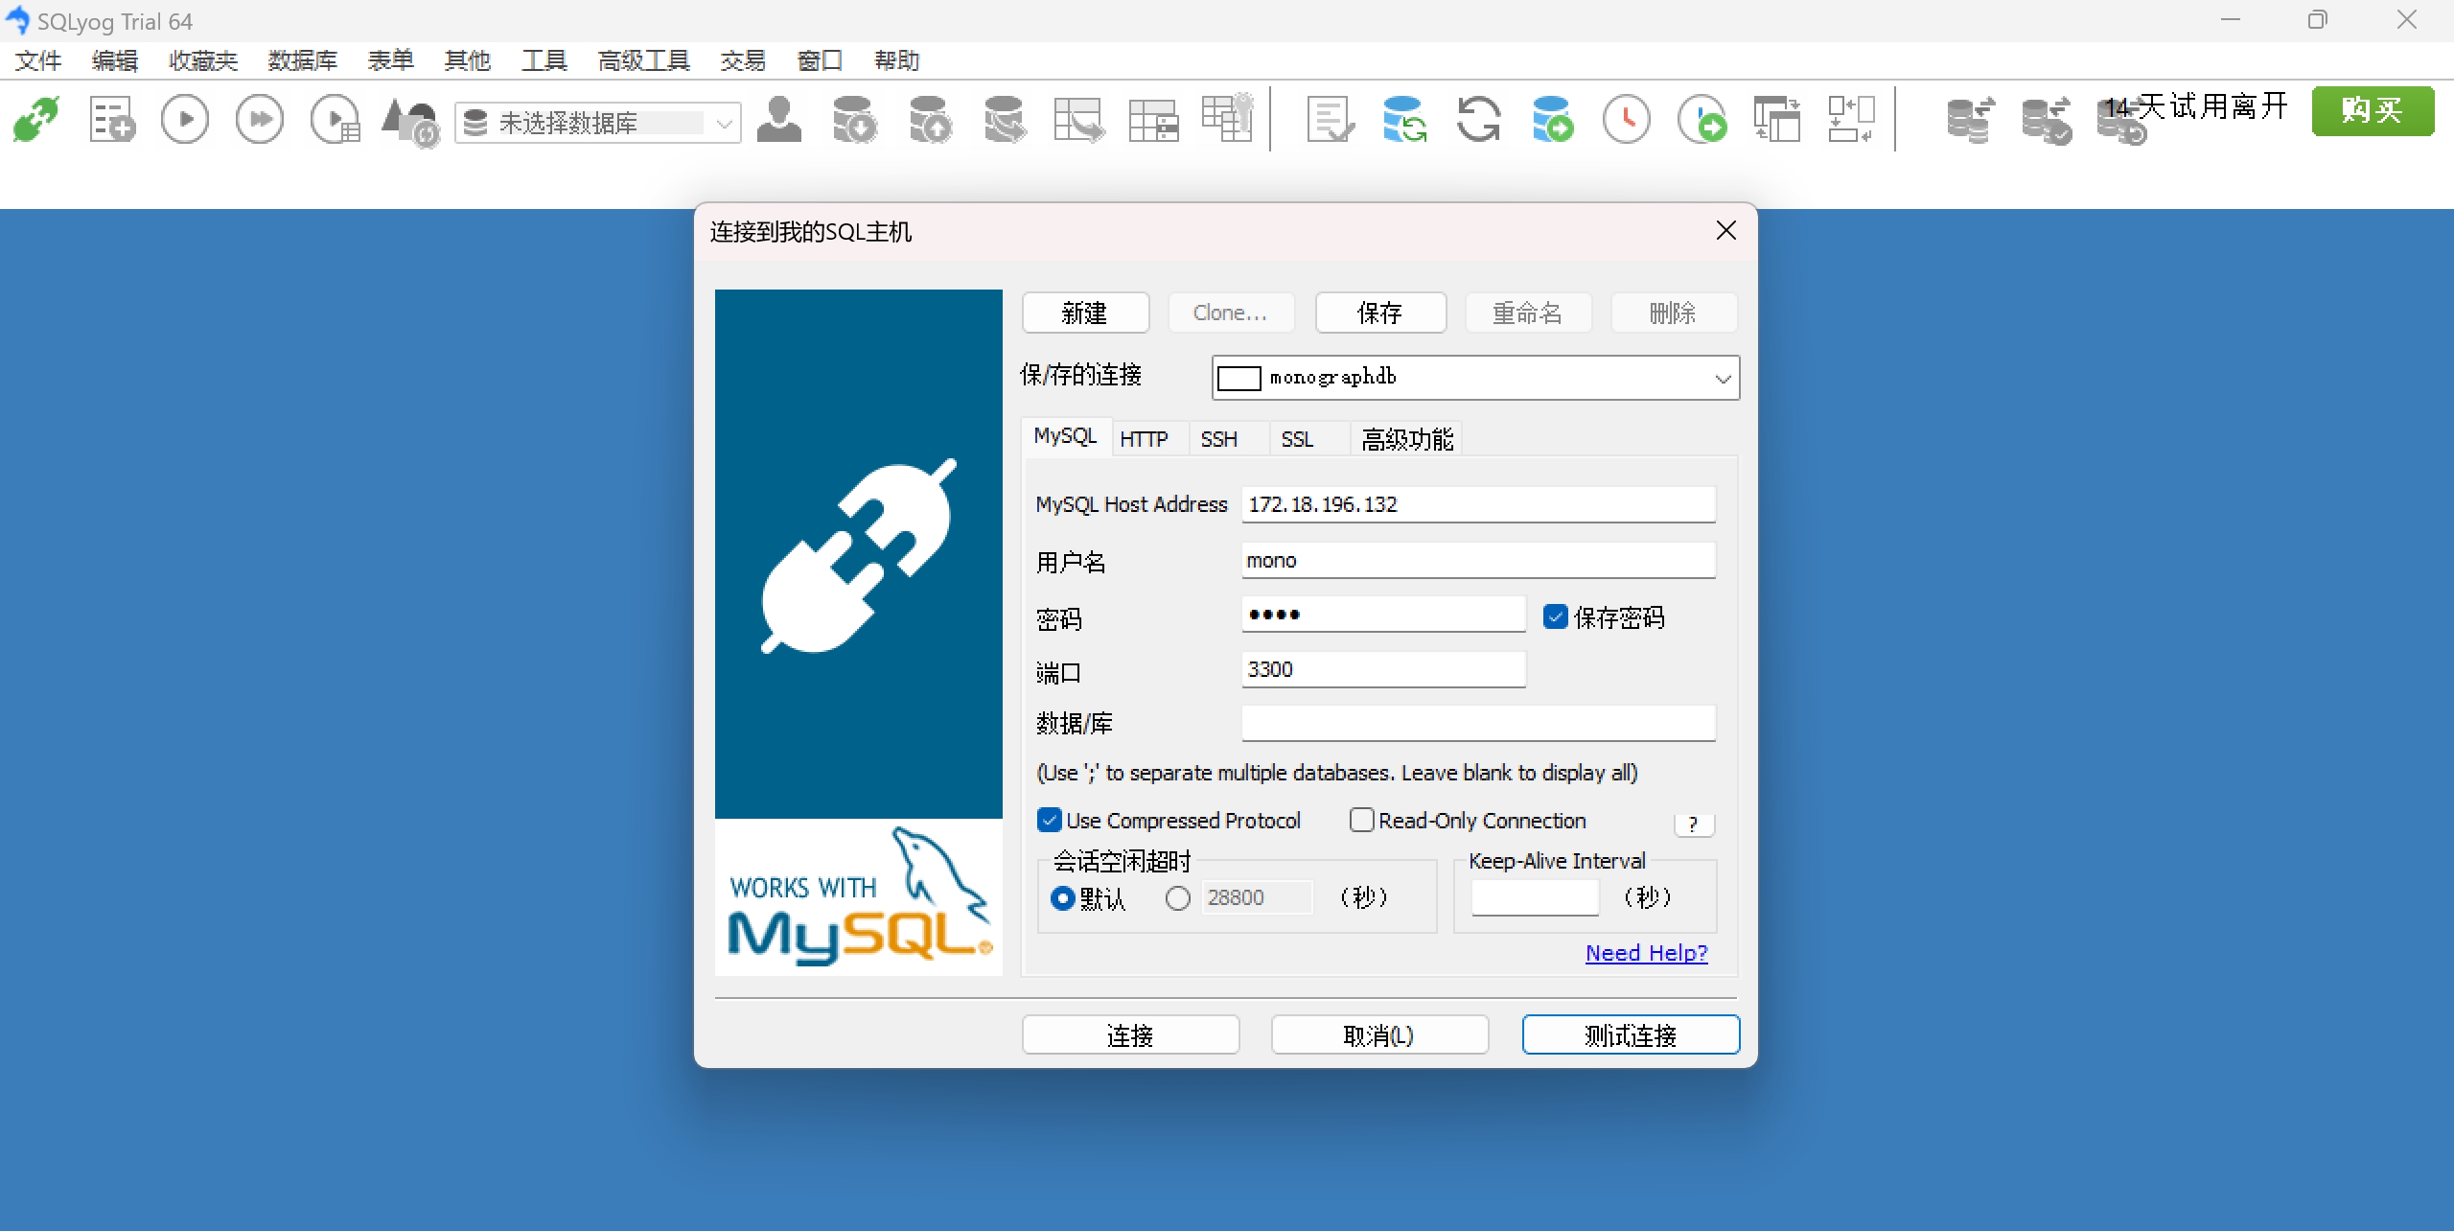Image resolution: width=2454 pixels, height=1231 pixels.
Task: Open the 高级工具 menu
Action: coord(644,60)
